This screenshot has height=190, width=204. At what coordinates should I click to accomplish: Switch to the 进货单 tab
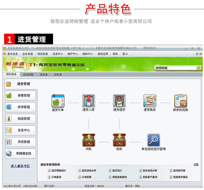coord(44,75)
